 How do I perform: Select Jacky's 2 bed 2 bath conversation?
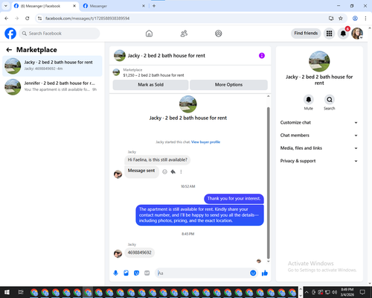click(x=52, y=66)
